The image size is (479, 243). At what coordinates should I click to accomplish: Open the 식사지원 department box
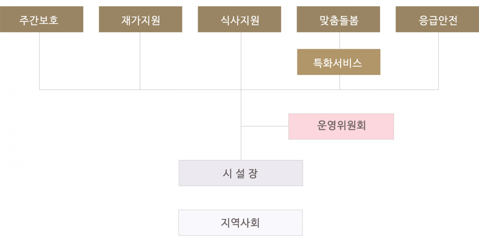239,19
